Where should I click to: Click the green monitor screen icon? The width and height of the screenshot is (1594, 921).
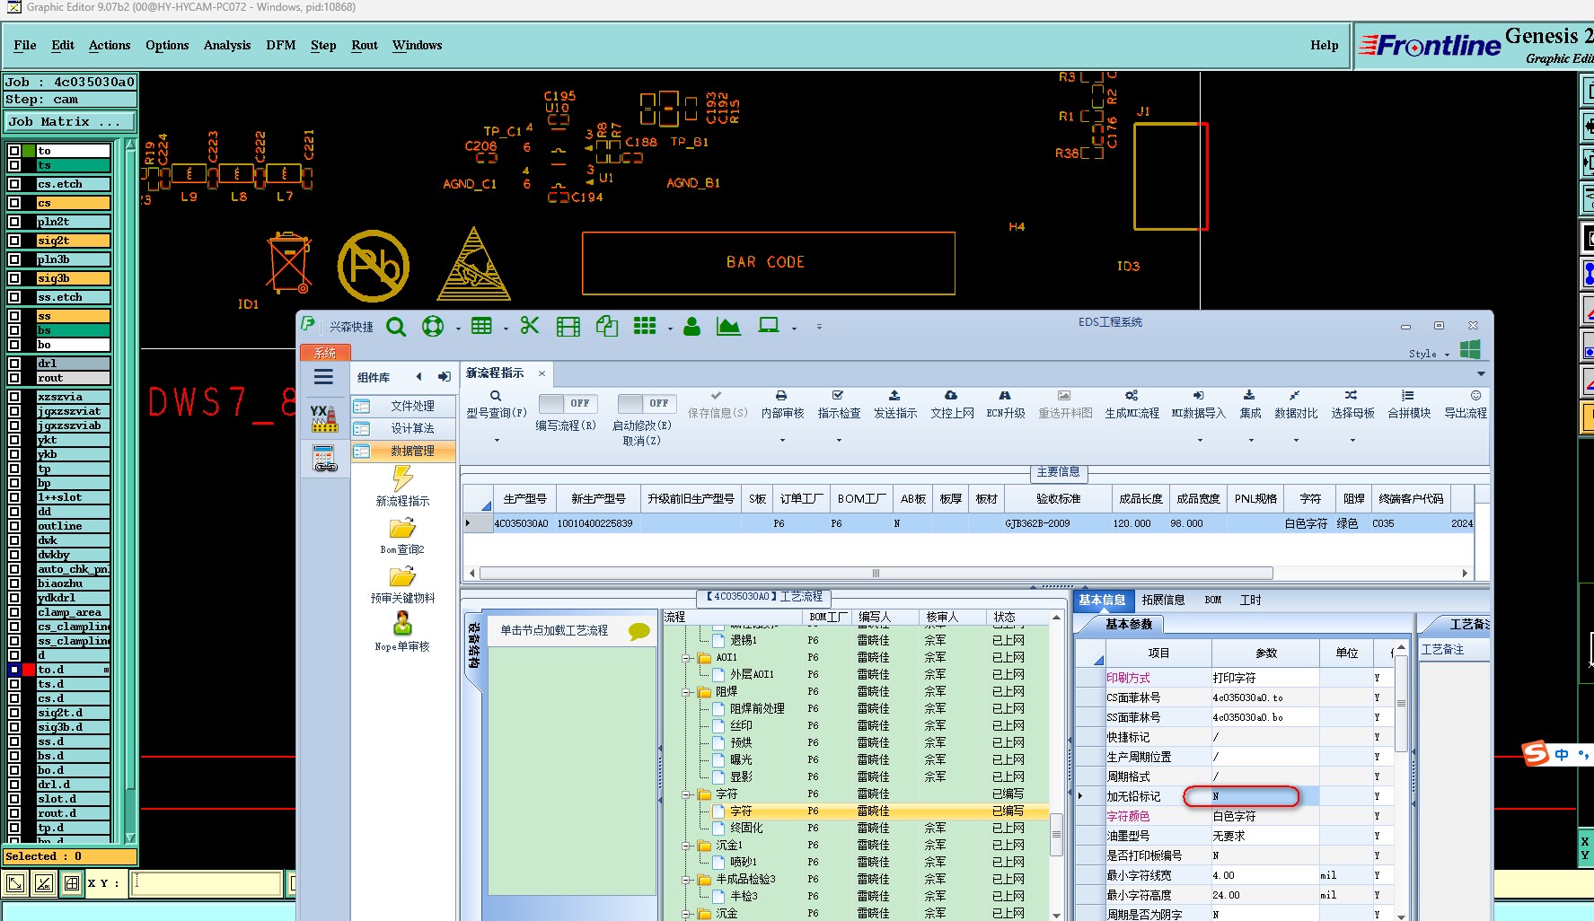(x=769, y=326)
